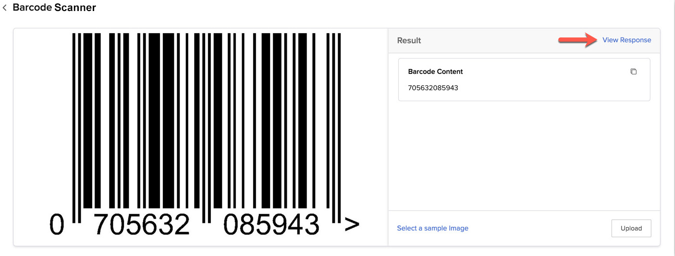675x256 pixels.
Task: Click the footer space between sample link and Upload
Action: point(538,228)
